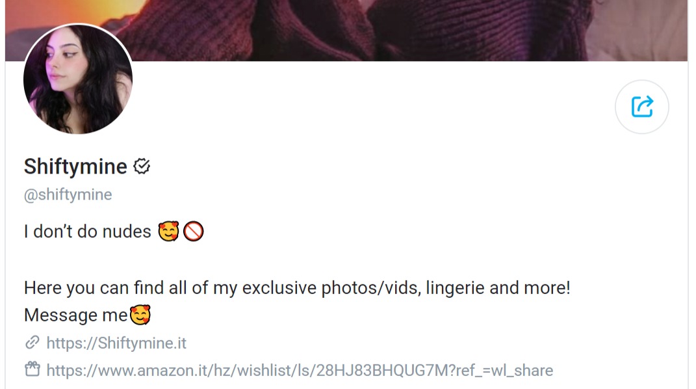Click the "Message me" text
This screenshot has width=696, height=389.
click(x=76, y=315)
